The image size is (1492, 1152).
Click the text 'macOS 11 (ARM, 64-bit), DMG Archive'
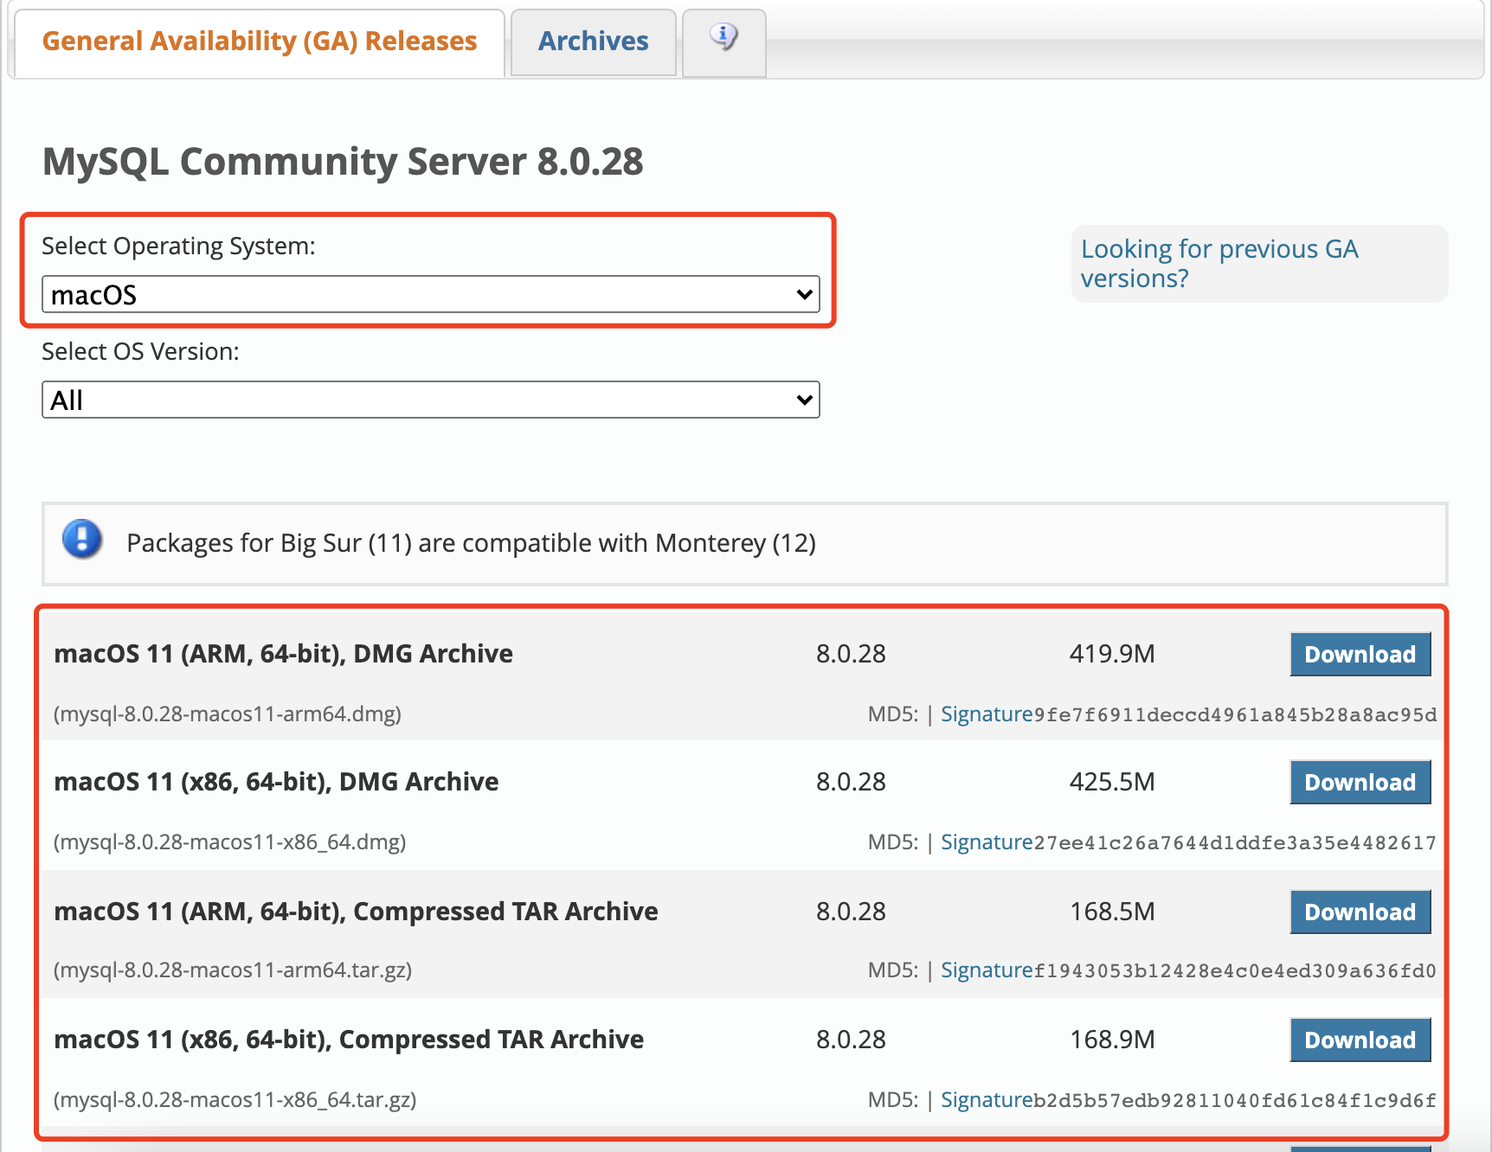coord(283,654)
